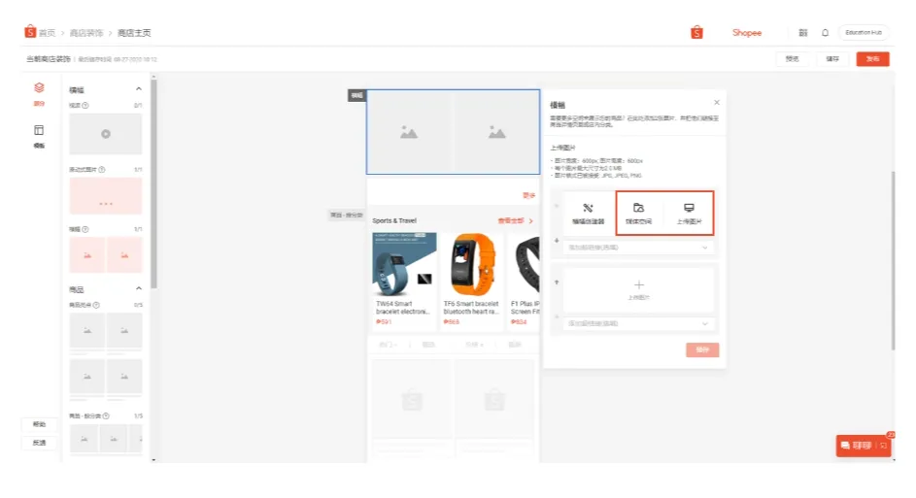Click the component panel vertical scrollbar
The image size is (916, 498).
pos(153,183)
